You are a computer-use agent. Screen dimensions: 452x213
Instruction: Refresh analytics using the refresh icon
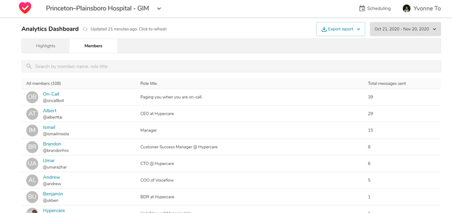coord(85,29)
